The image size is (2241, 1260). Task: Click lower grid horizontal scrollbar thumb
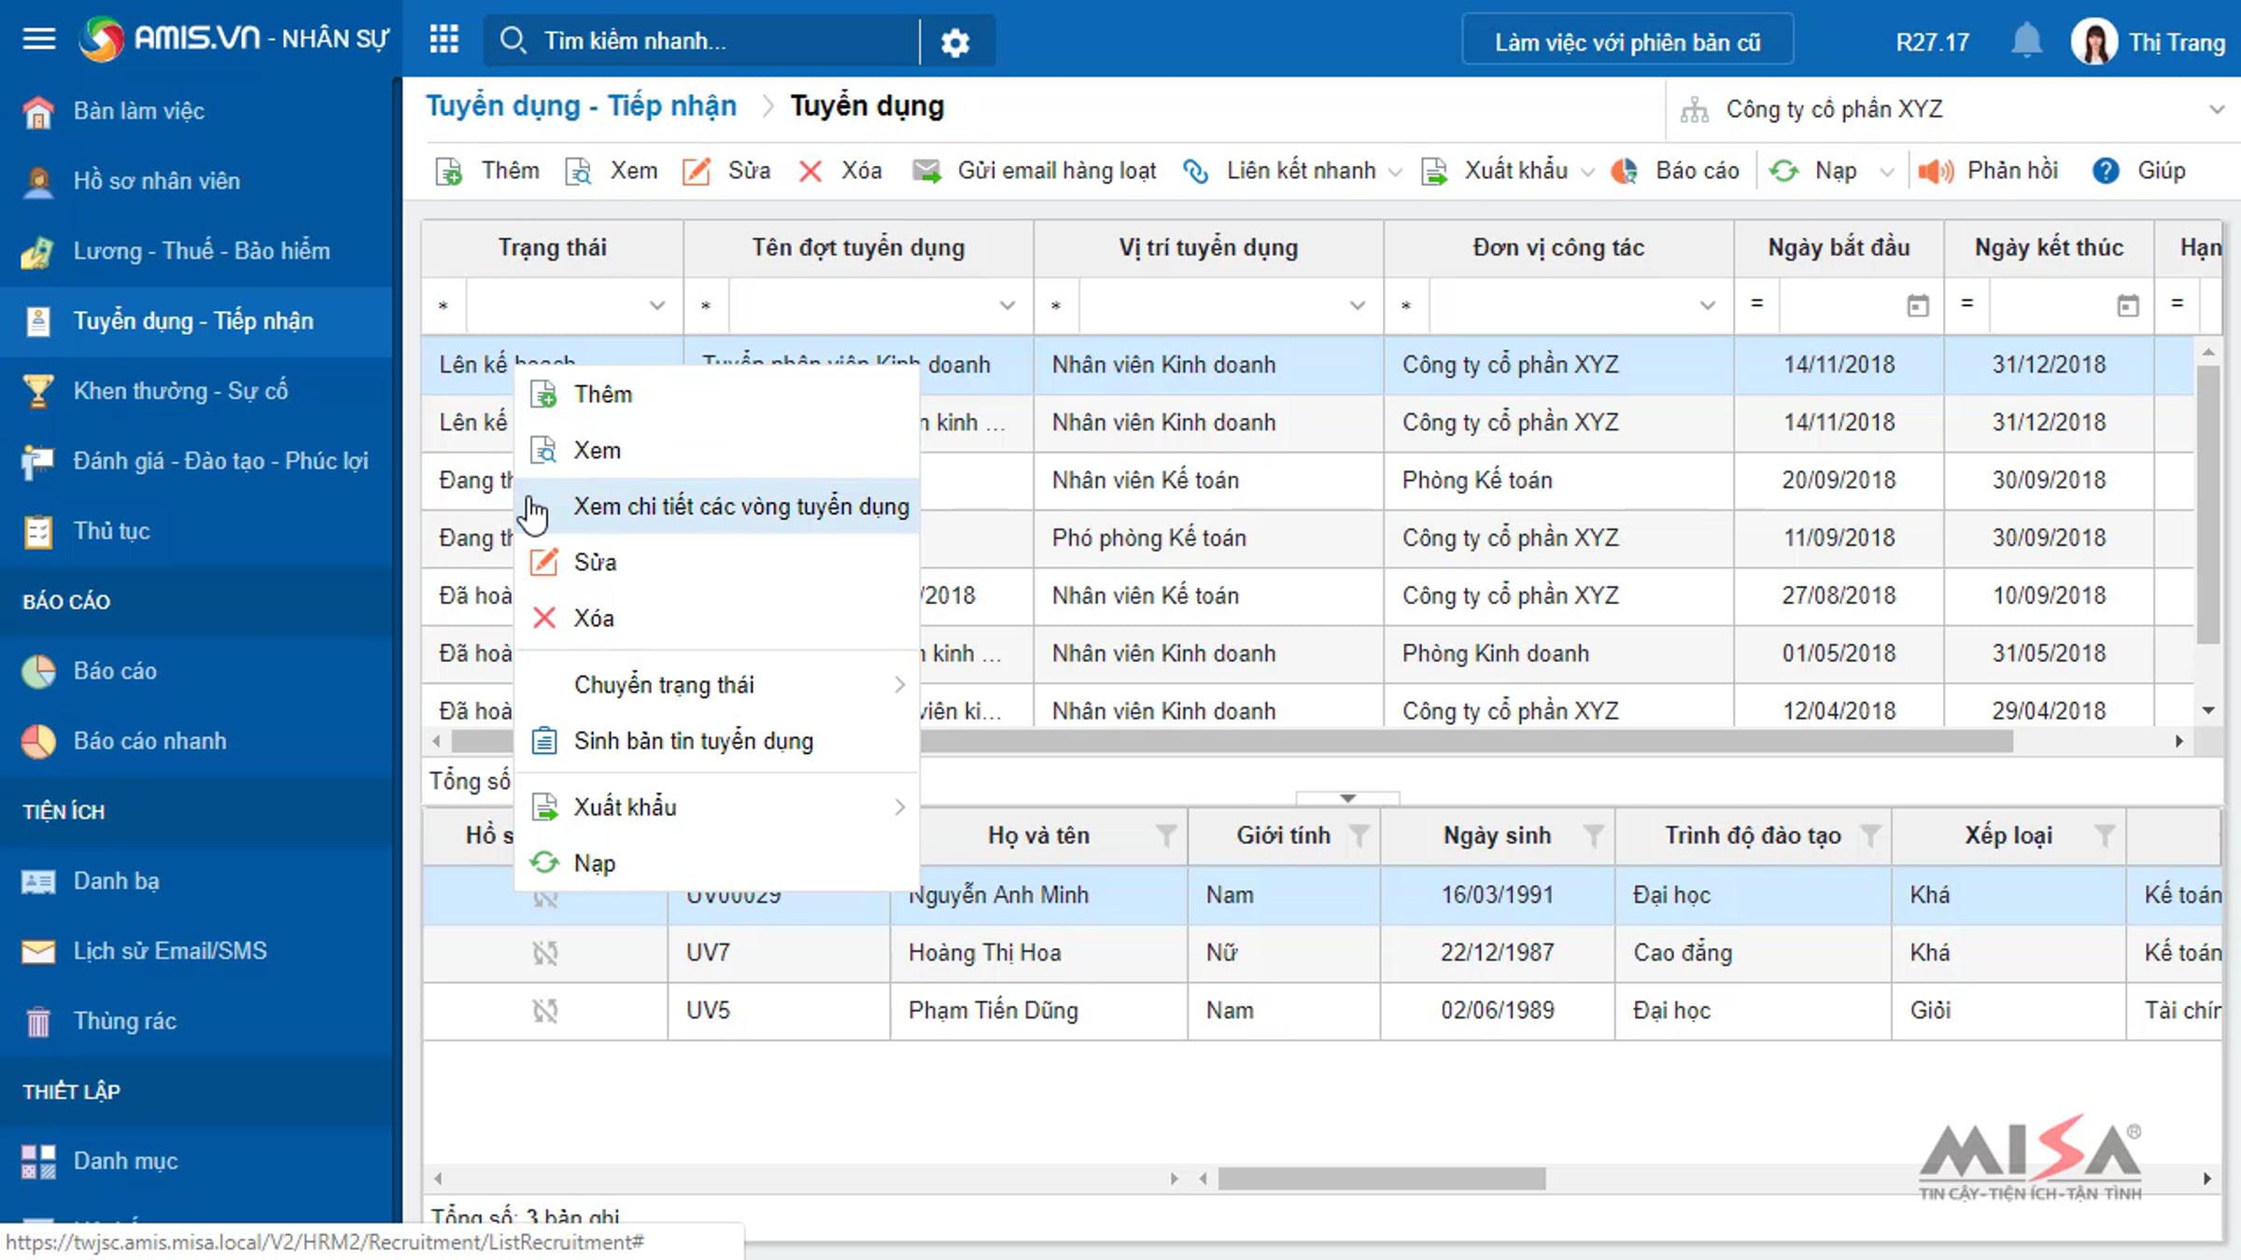(x=1382, y=1179)
